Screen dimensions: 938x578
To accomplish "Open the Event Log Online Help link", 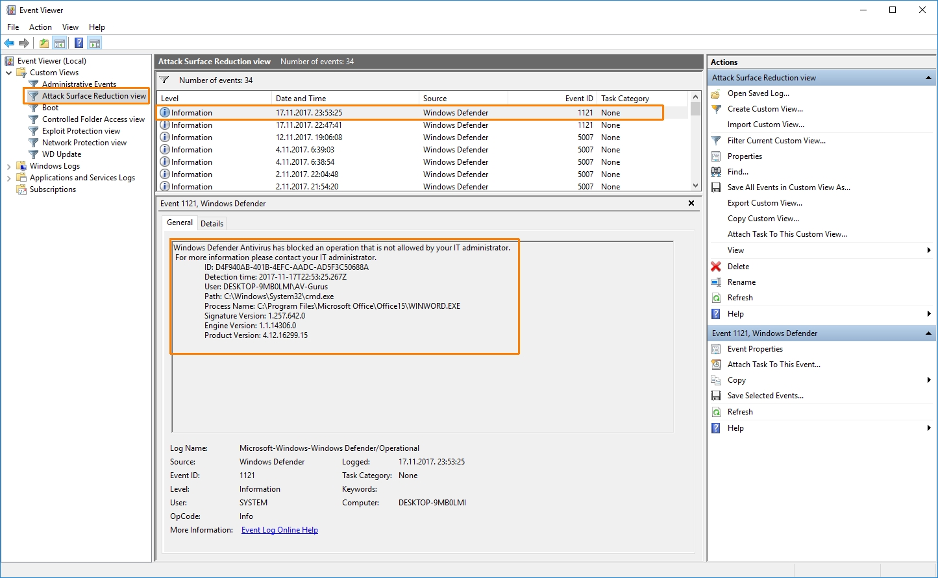I will point(280,530).
